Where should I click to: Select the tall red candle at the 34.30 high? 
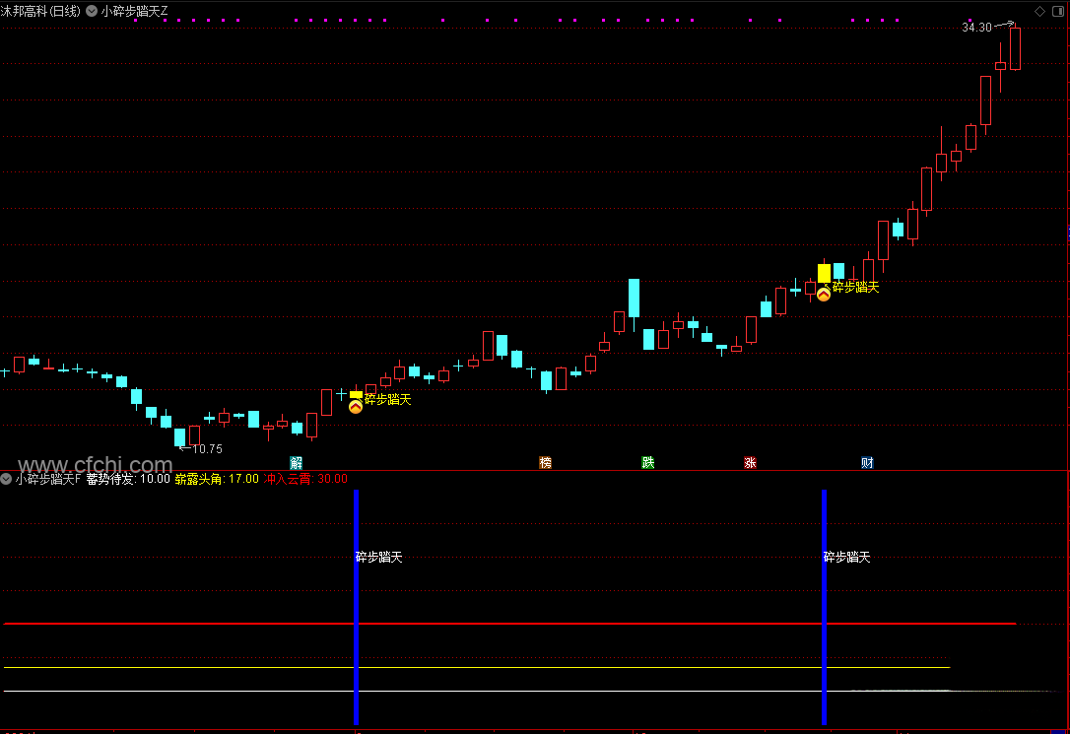pyautogui.click(x=1016, y=47)
